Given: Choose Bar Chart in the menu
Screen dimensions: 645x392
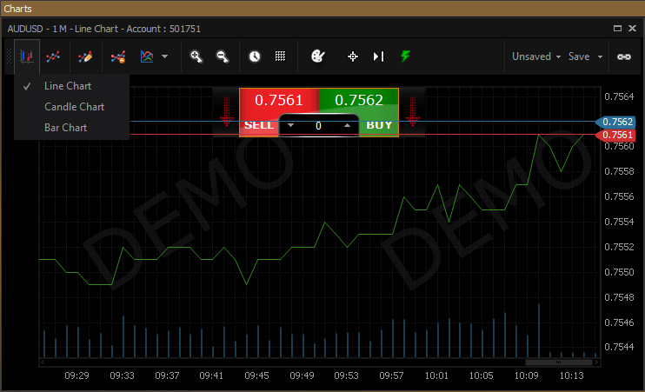Looking at the screenshot, I should click(x=65, y=128).
